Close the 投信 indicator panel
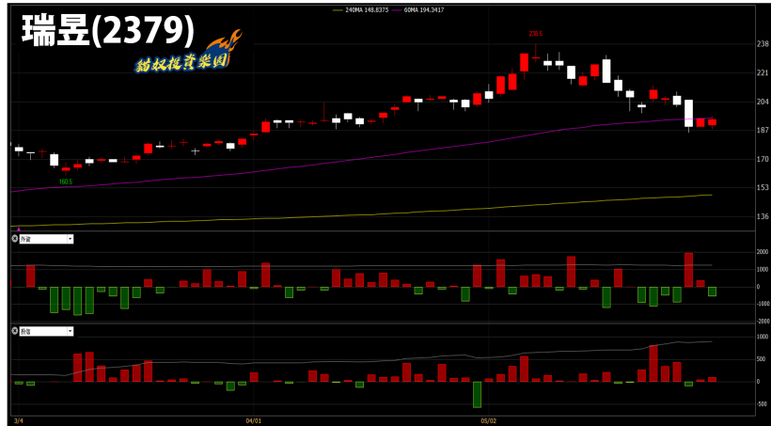 (x=15, y=331)
